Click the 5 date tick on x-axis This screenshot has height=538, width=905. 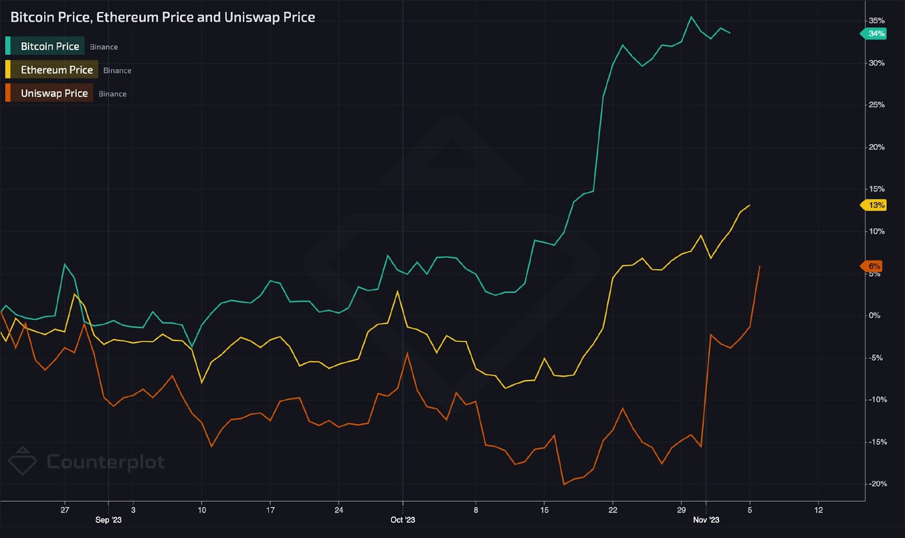(749, 510)
